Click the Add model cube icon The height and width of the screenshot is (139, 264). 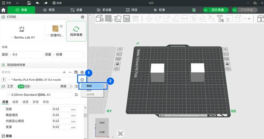pyautogui.click(x=100, y=18)
